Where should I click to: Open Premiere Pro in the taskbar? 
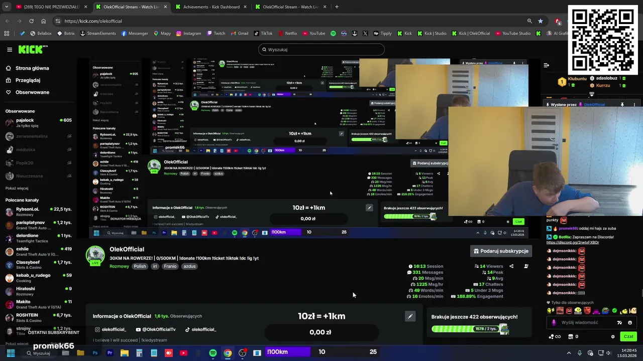click(110, 353)
